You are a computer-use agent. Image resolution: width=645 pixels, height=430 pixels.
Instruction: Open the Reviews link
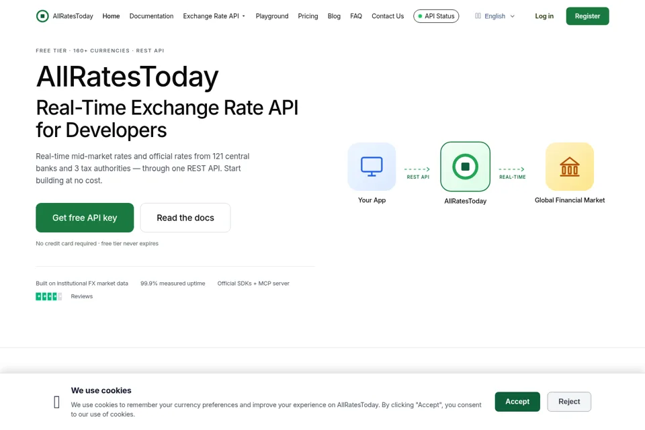(82, 296)
